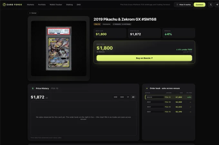Viewport: 219px width, 145px height.
Task: Click the 4% under FMV label
Action: click(184, 49)
